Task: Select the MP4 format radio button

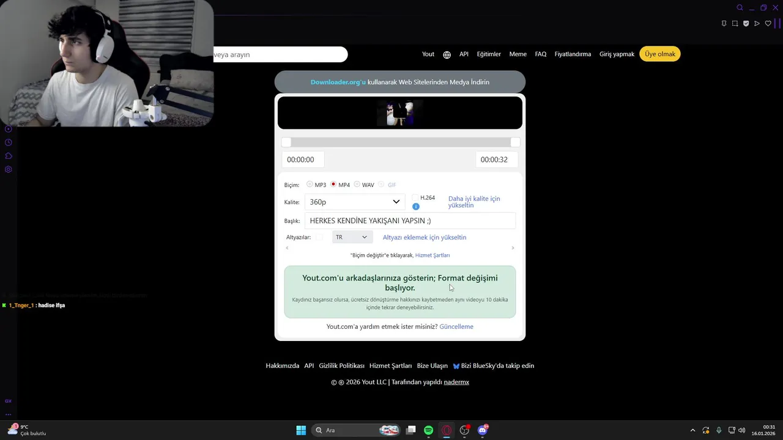Action: coord(333,184)
